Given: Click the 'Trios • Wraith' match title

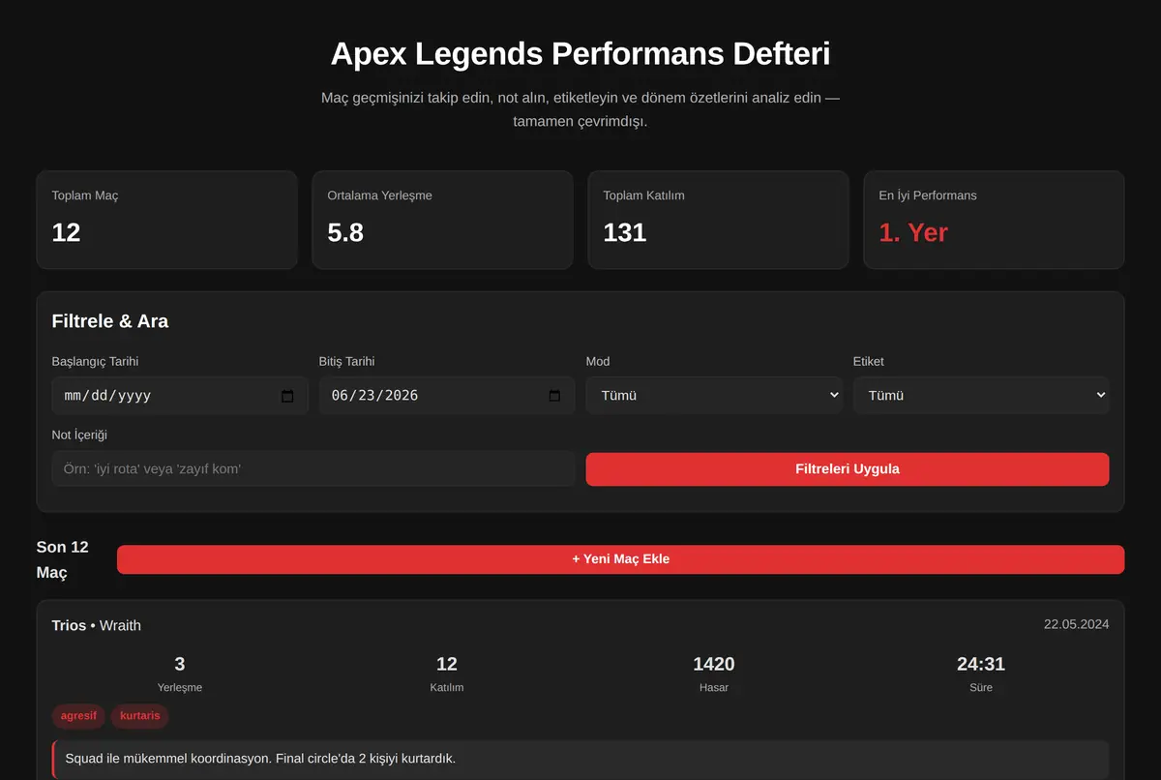Looking at the screenshot, I should pyautogui.click(x=97, y=625).
